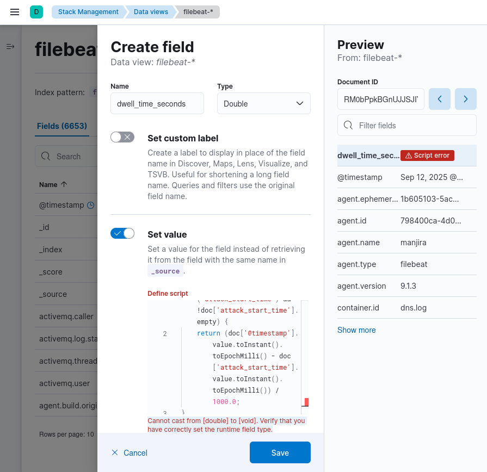Click the Name field containing dwell_time_seconds
Viewport: 487px width, 472px height.
pos(157,103)
